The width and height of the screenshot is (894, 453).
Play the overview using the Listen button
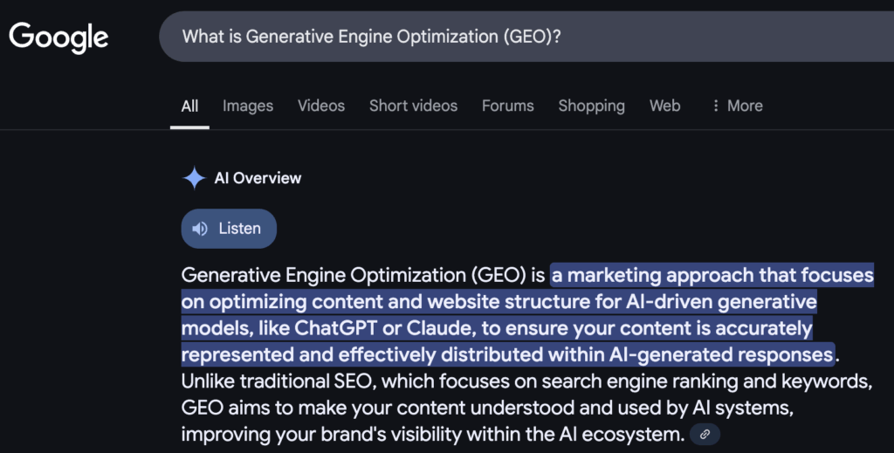point(229,229)
